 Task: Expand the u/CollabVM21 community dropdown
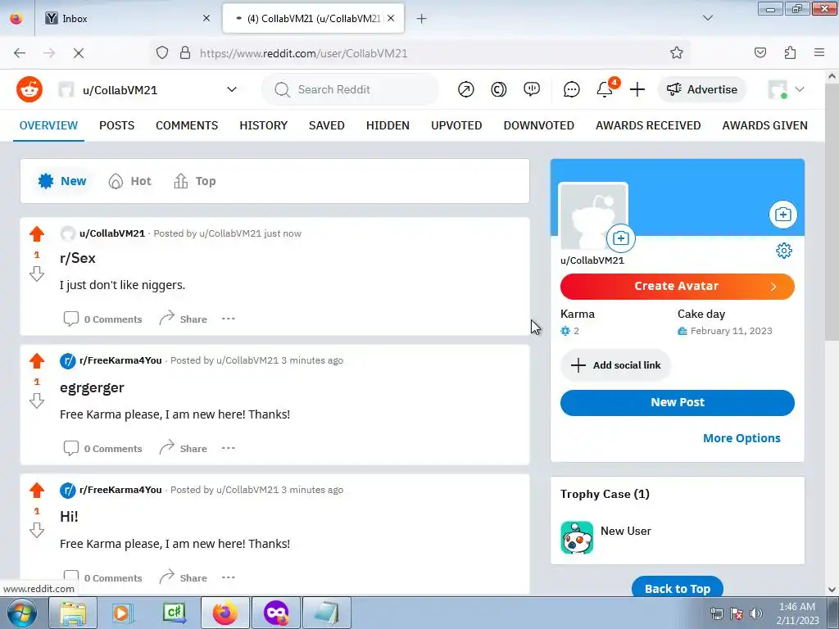click(232, 89)
